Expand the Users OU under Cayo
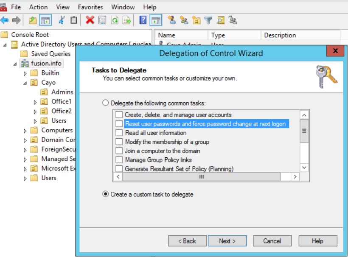Image resolution: width=348 pixels, height=257 pixels. tap(35, 121)
